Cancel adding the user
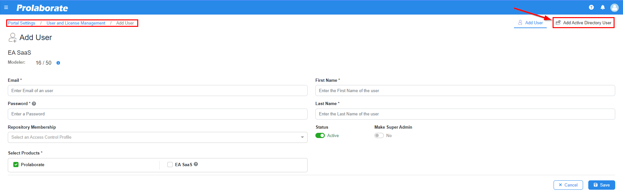This screenshot has height=192, width=623. (x=568, y=185)
